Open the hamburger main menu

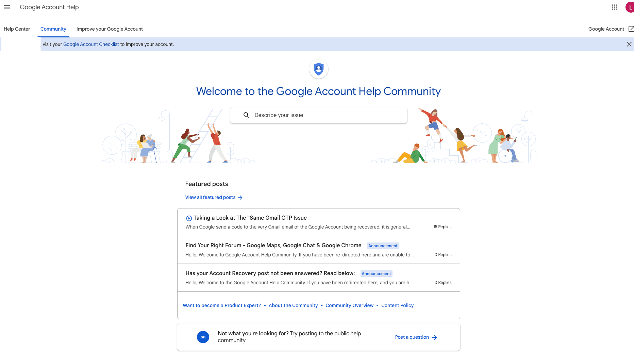(7, 7)
